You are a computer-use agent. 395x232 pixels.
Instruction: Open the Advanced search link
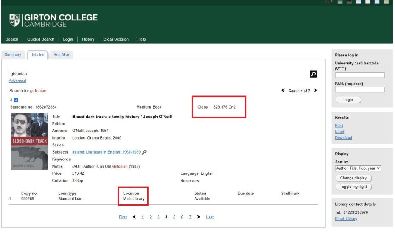pyautogui.click(x=17, y=81)
